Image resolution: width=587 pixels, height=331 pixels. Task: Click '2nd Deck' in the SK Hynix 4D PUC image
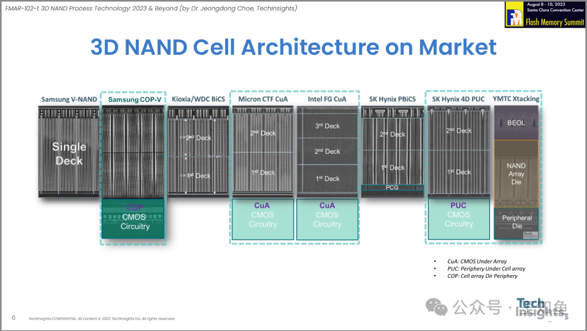coord(459,130)
